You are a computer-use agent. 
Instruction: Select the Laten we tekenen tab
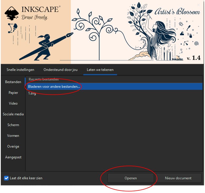(100, 70)
